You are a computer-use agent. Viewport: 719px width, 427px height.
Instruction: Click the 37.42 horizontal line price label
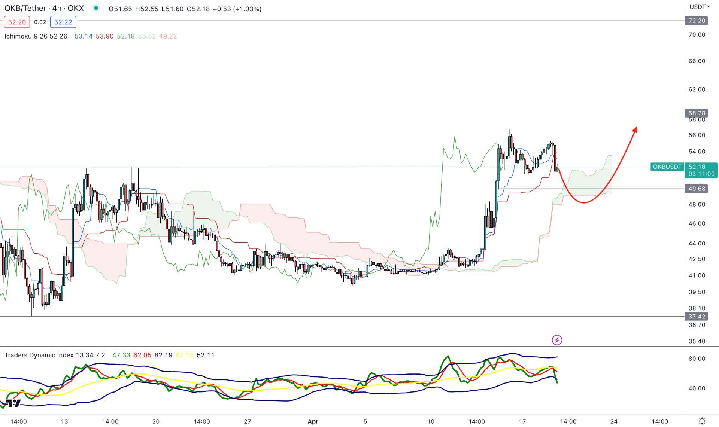tap(697, 317)
